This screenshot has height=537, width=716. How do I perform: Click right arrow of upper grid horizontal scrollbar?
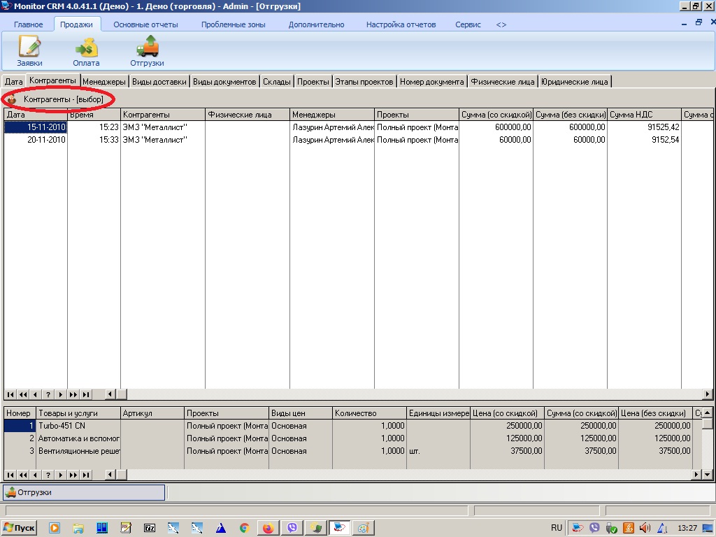click(708, 394)
